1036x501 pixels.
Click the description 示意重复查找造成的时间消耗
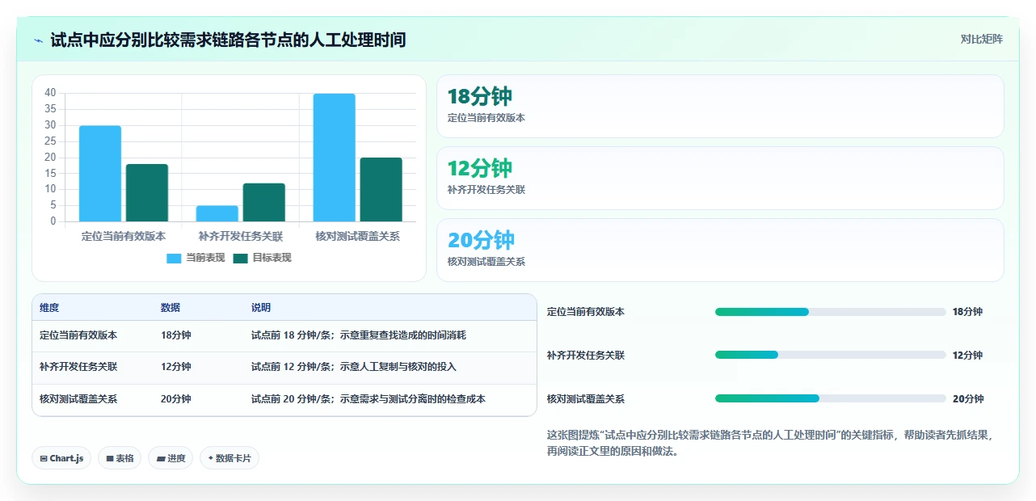coord(402,335)
